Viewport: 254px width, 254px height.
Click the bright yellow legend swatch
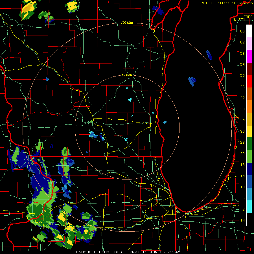tap(249, 131)
